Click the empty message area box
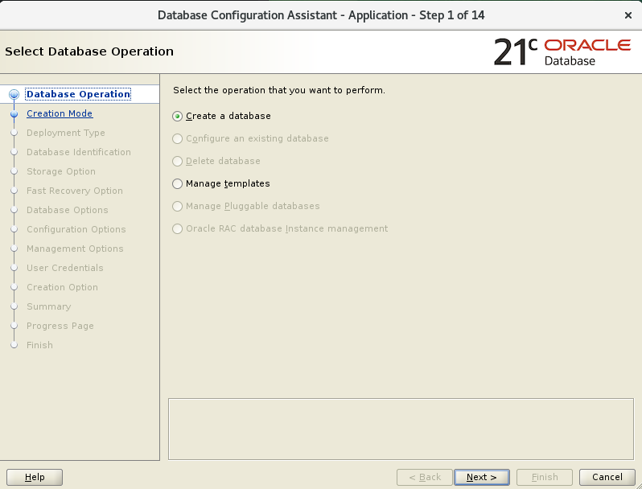The image size is (642, 489). pyautogui.click(x=401, y=429)
